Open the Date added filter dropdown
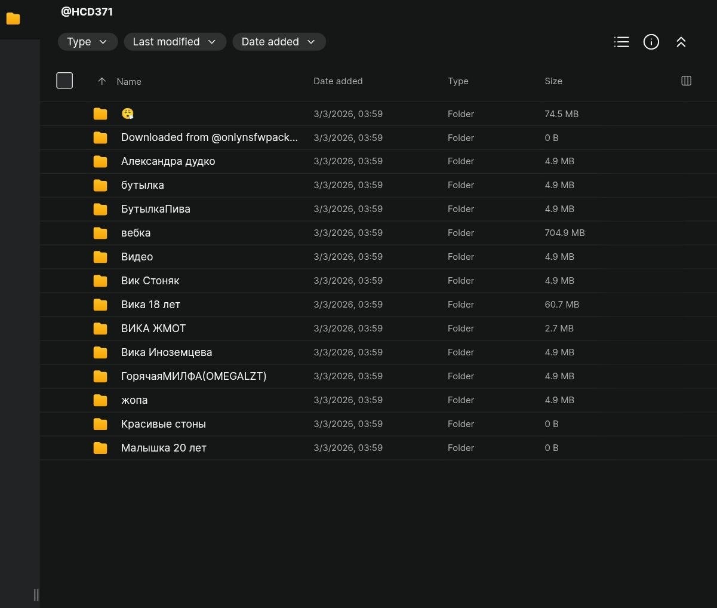Screen dimensions: 717x608 point(278,42)
